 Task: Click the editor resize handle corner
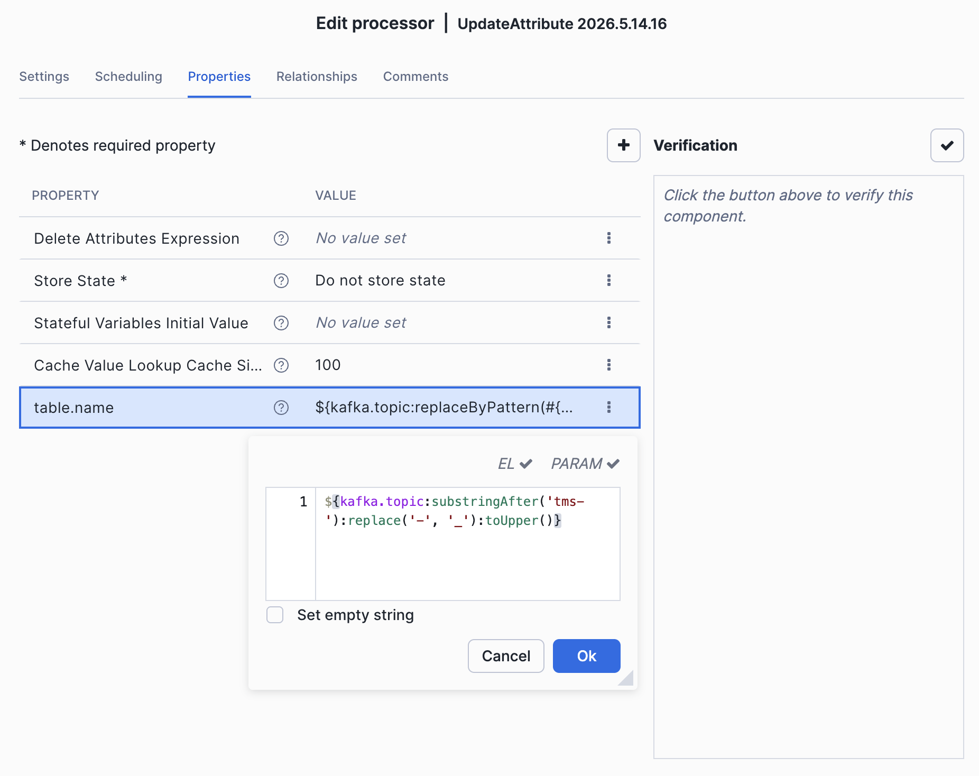[626, 678]
